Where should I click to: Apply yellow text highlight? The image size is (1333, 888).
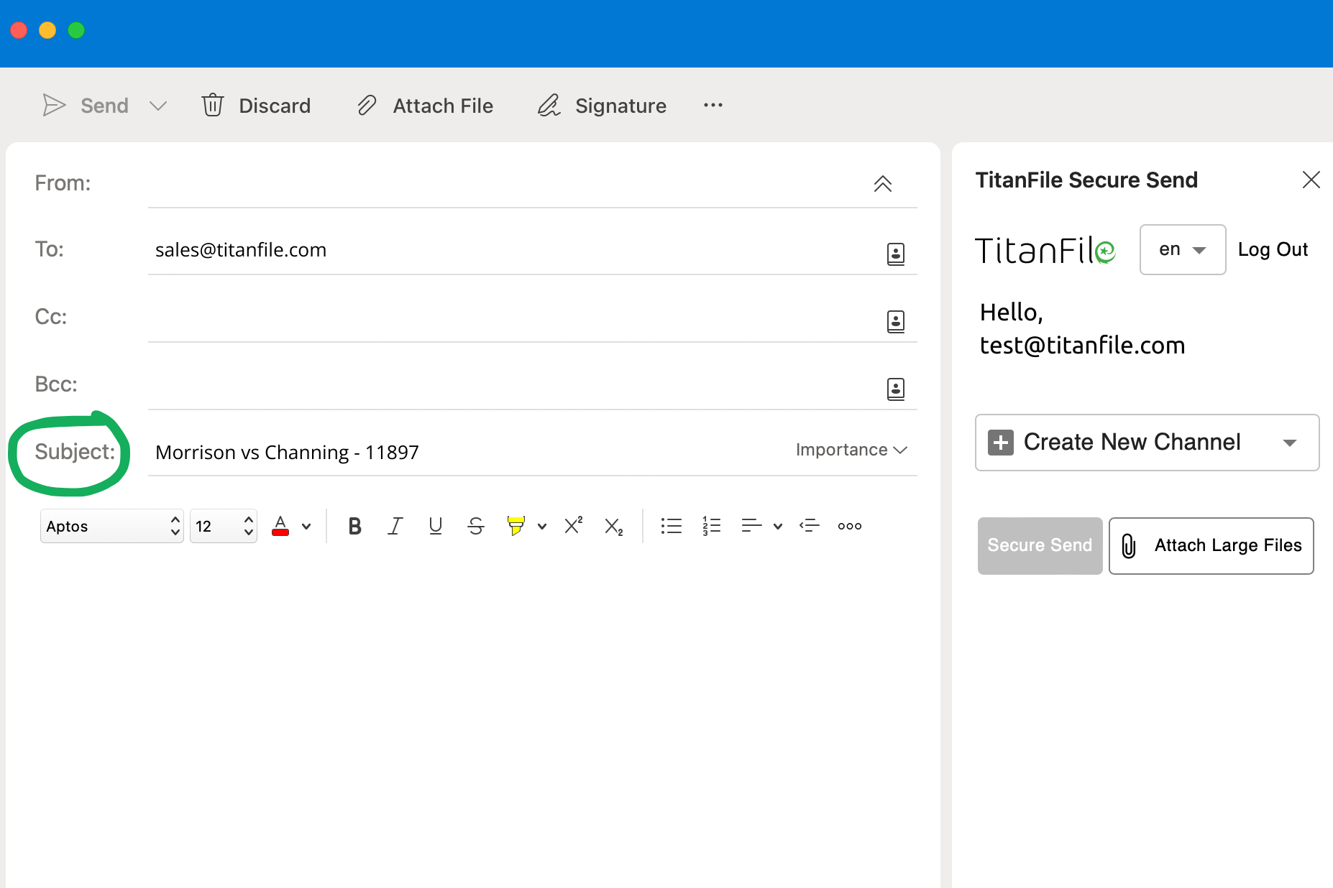(x=516, y=526)
